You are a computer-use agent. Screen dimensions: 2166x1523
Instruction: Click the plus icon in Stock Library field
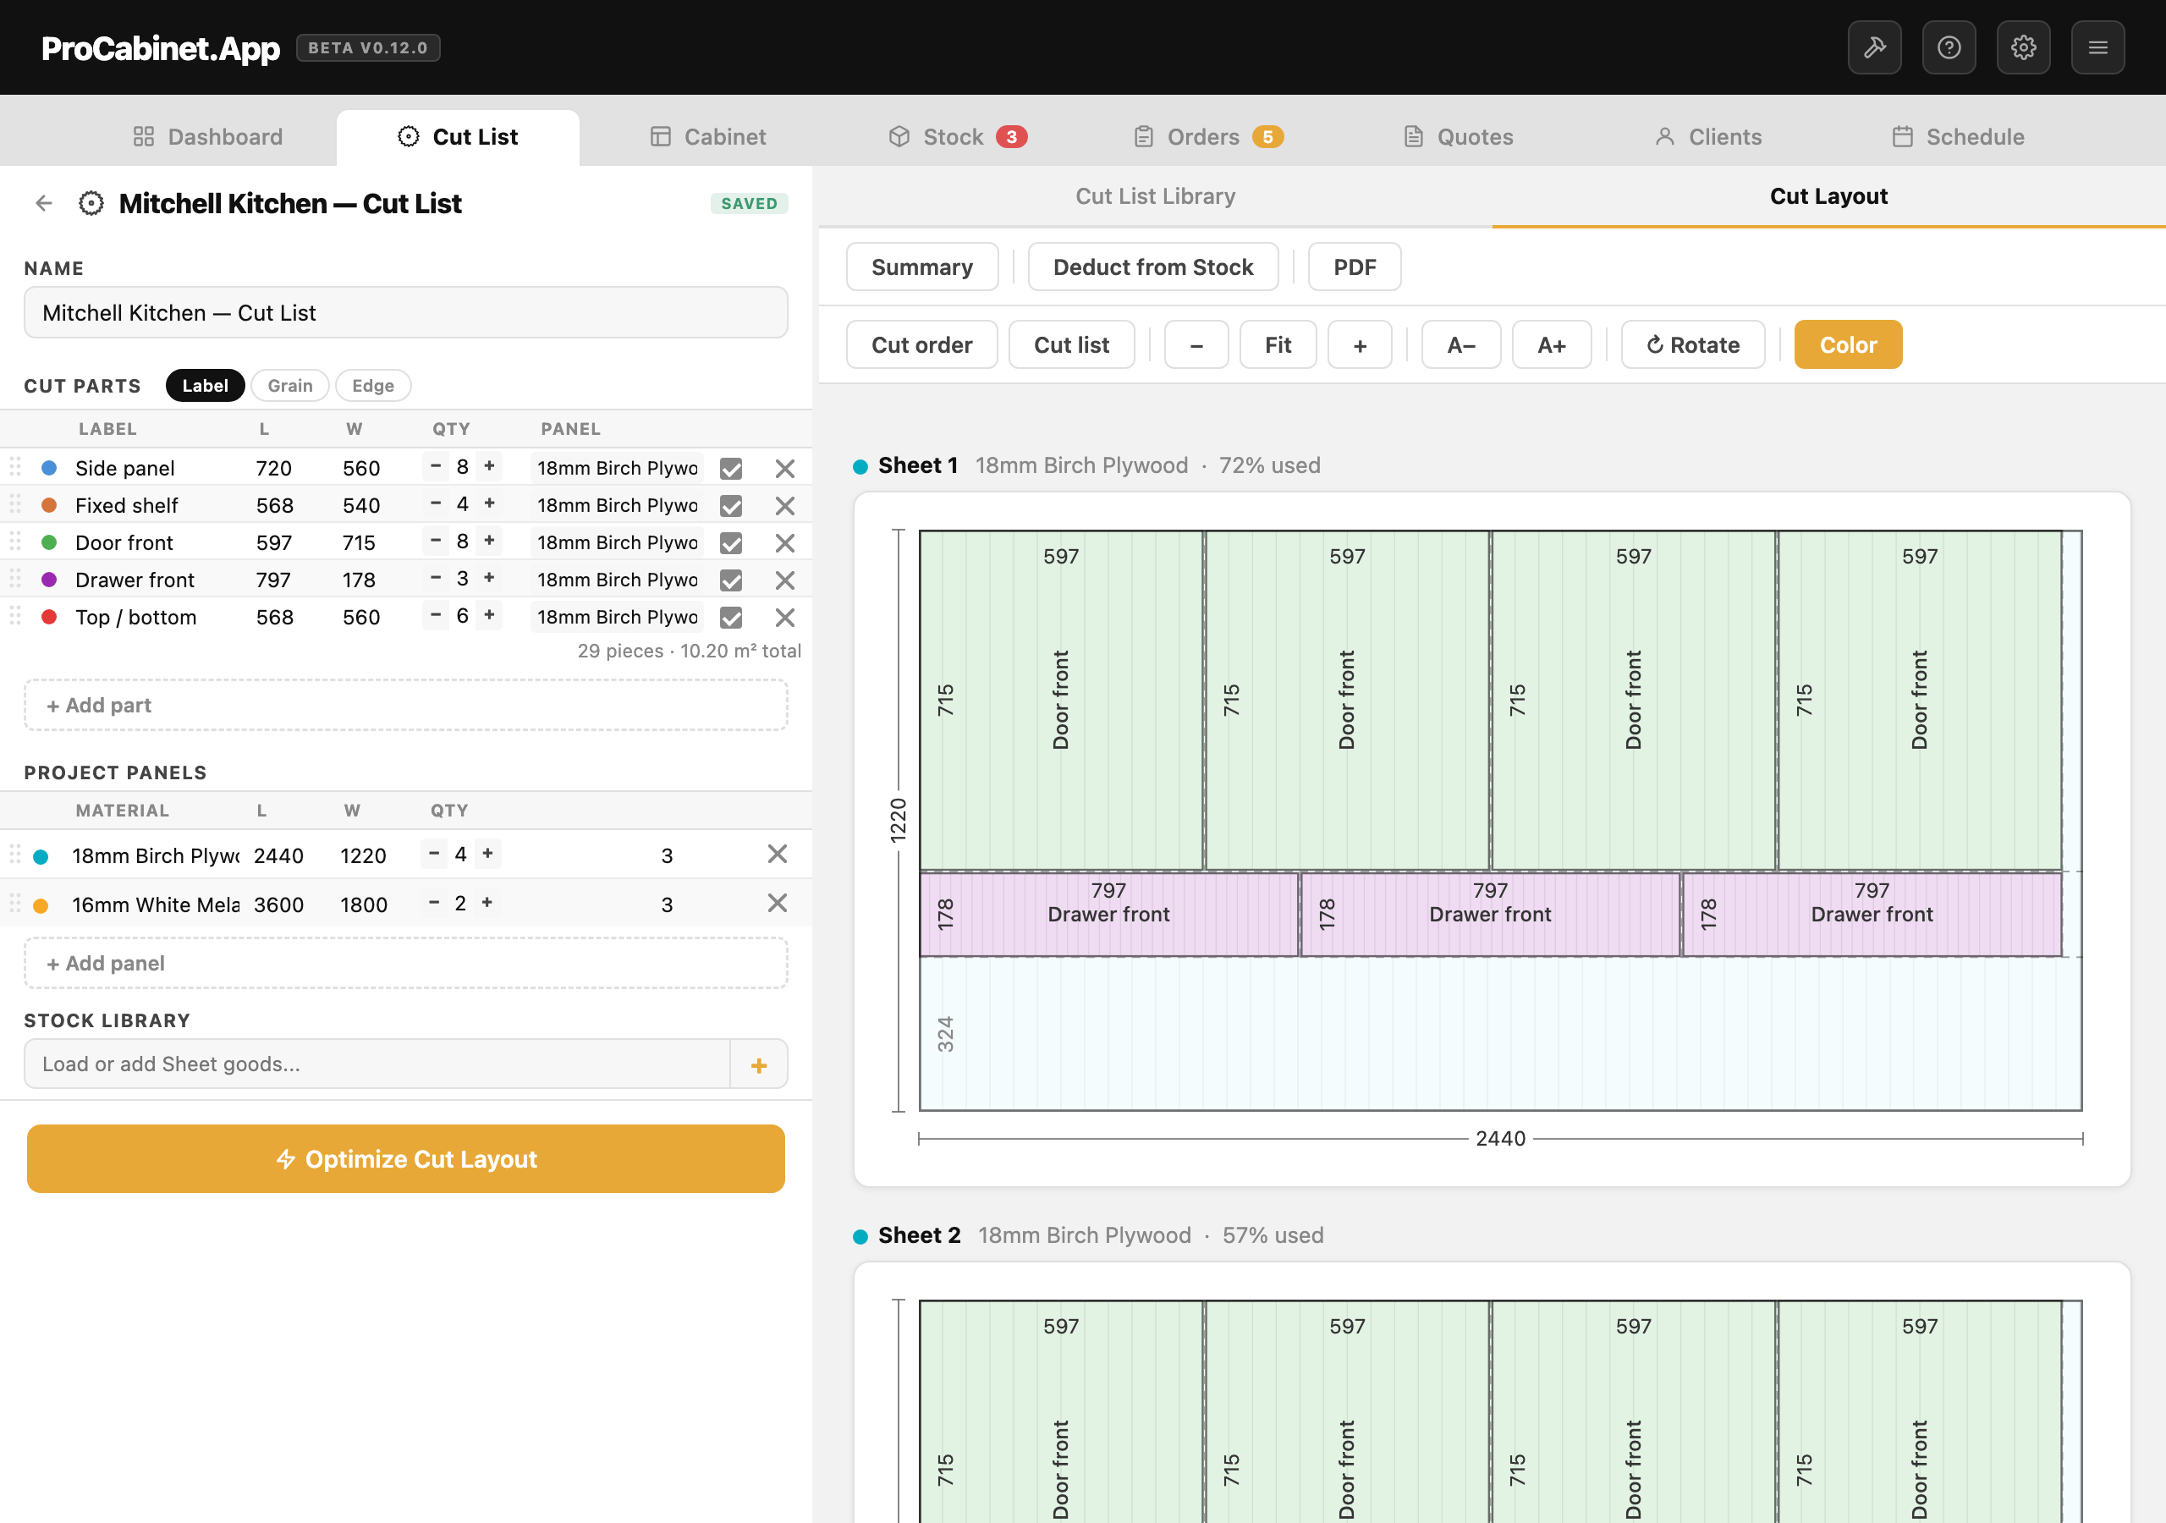pos(757,1064)
